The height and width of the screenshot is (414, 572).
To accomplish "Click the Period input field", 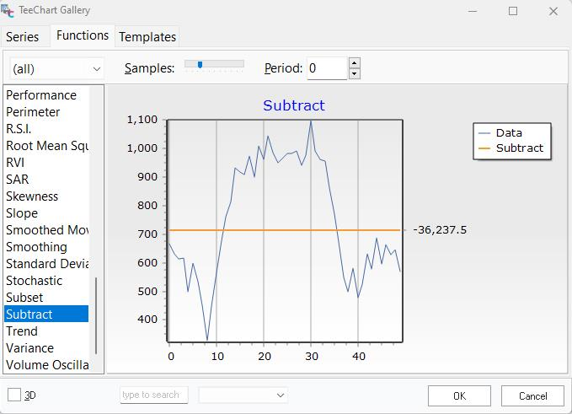I will [x=327, y=68].
